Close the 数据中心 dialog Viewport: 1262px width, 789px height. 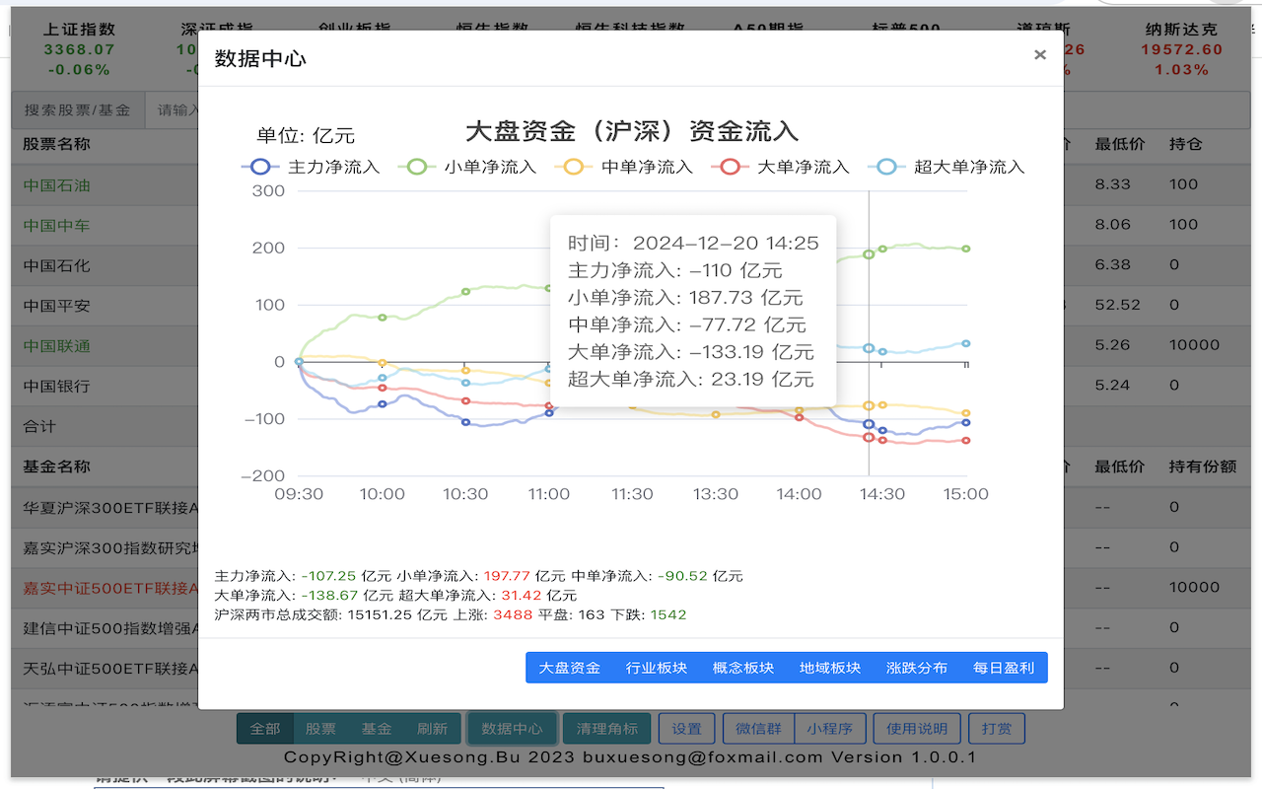1039,55
